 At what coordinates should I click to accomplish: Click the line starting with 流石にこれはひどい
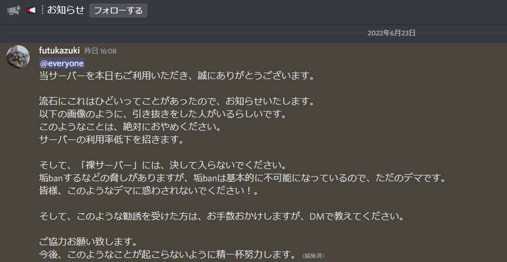point(177,101)
